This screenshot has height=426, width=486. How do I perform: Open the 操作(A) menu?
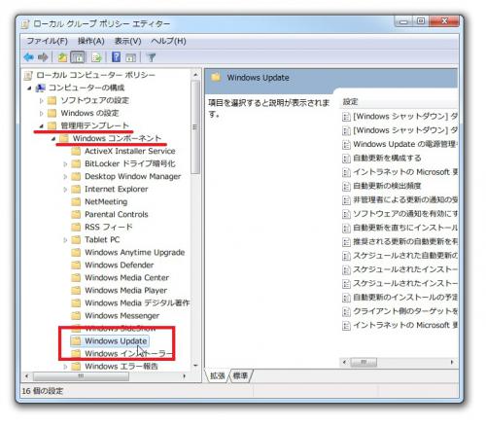[x=91, y=41]
